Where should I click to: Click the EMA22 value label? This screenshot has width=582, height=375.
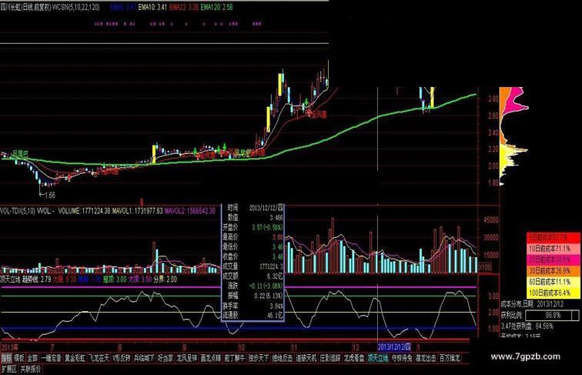[183, 7]
